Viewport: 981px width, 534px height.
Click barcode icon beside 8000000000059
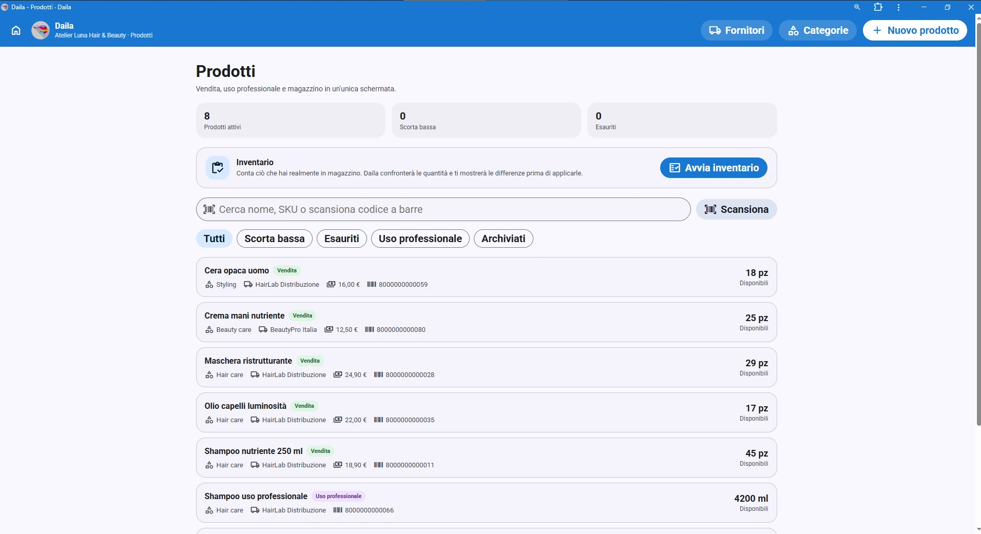pyautogui.click(x=372, y=285)
